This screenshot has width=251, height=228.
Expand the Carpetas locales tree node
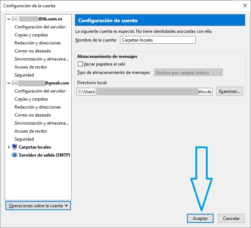click(x=9, y=147)
